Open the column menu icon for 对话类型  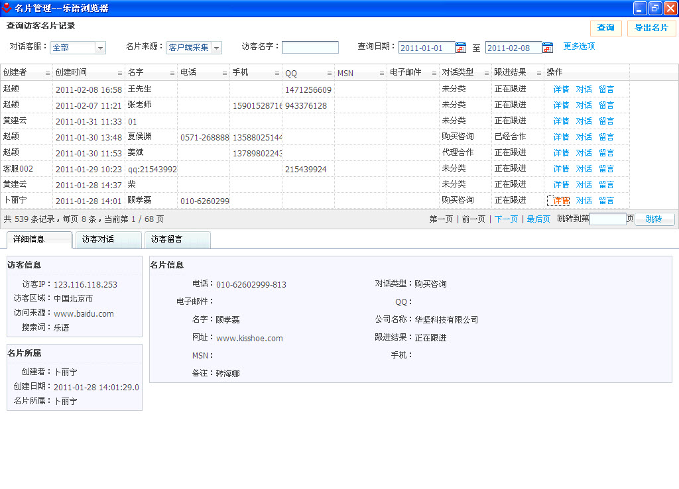487,73
